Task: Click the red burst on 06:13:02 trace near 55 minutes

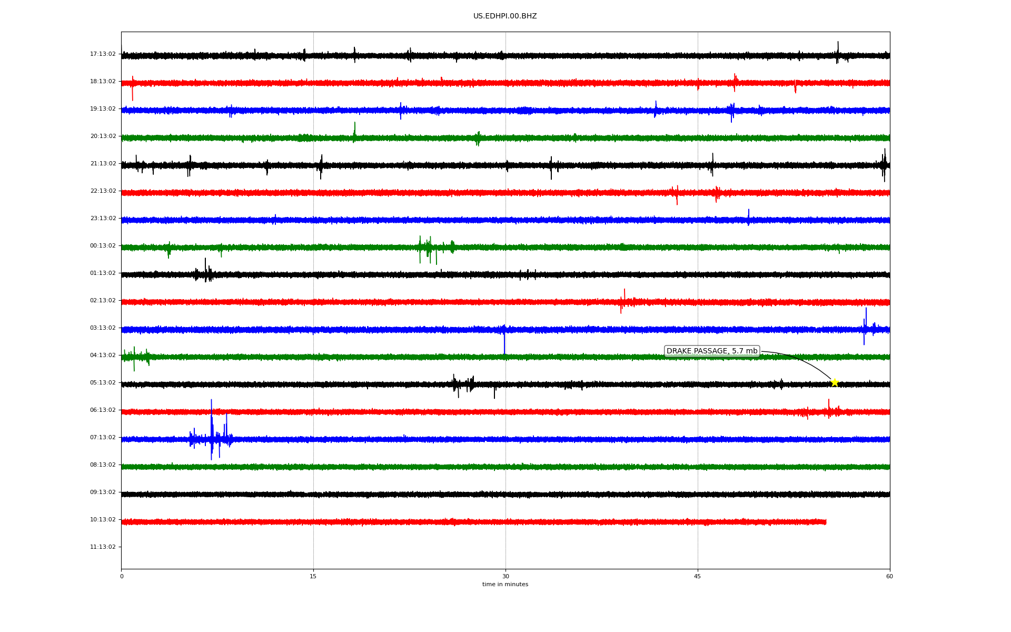Action: (829, 409)
